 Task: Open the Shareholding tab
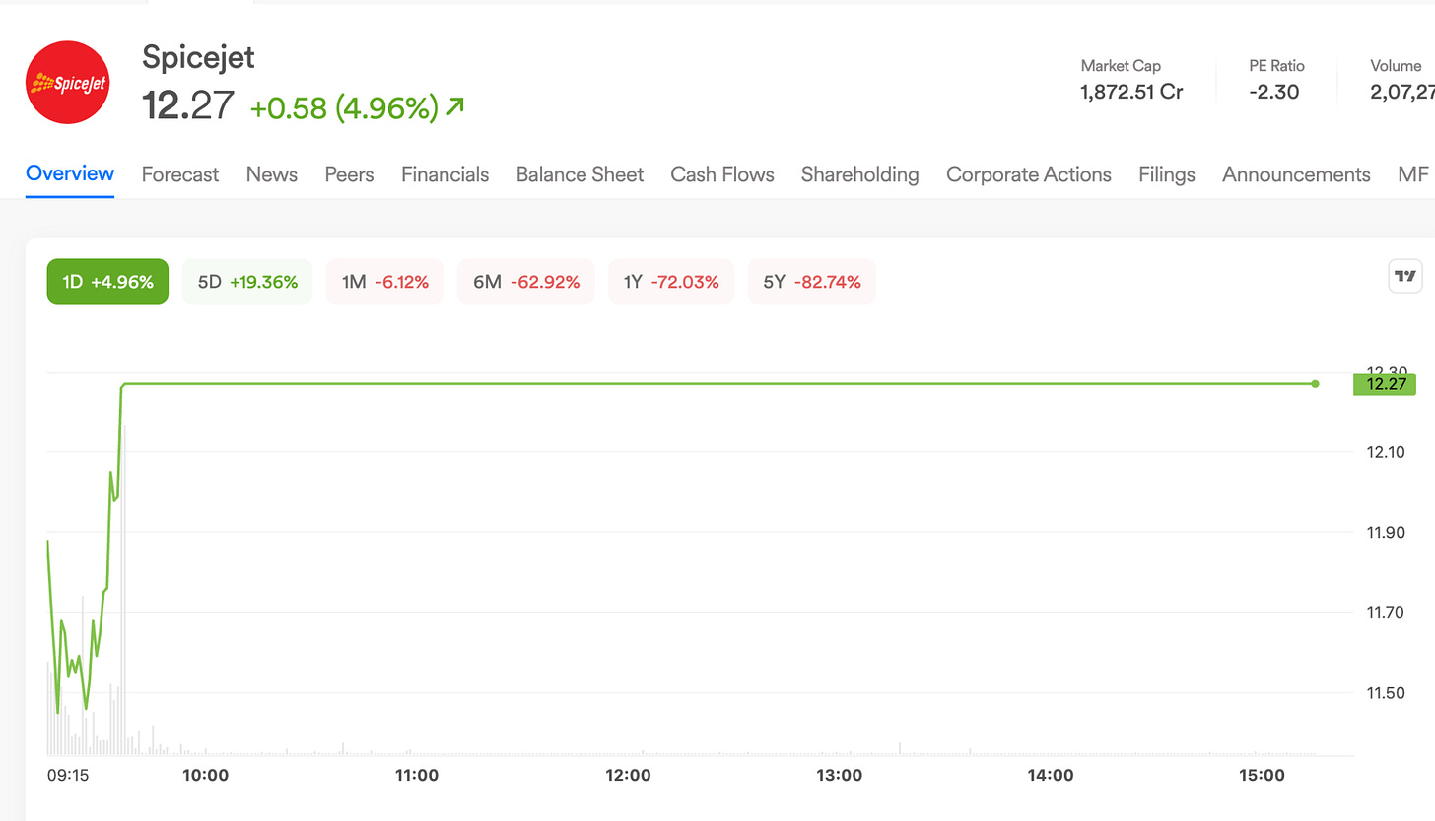859,174
